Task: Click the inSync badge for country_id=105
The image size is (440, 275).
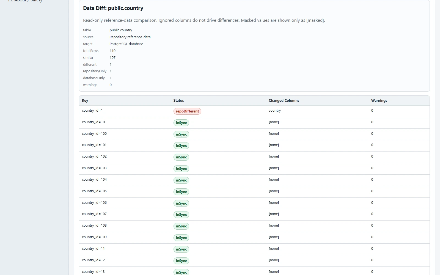Action: click(x=181, y=192)
